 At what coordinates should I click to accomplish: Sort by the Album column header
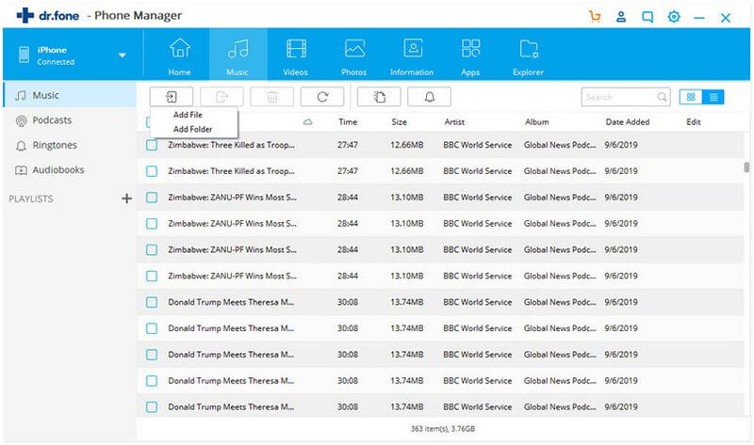click(x=536, y=122)
